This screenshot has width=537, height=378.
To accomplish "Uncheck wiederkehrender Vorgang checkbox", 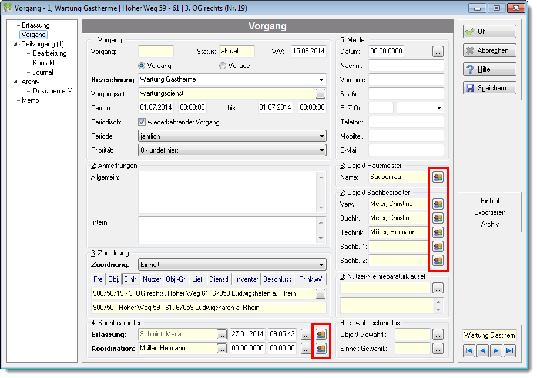I will tap(142, 122).
